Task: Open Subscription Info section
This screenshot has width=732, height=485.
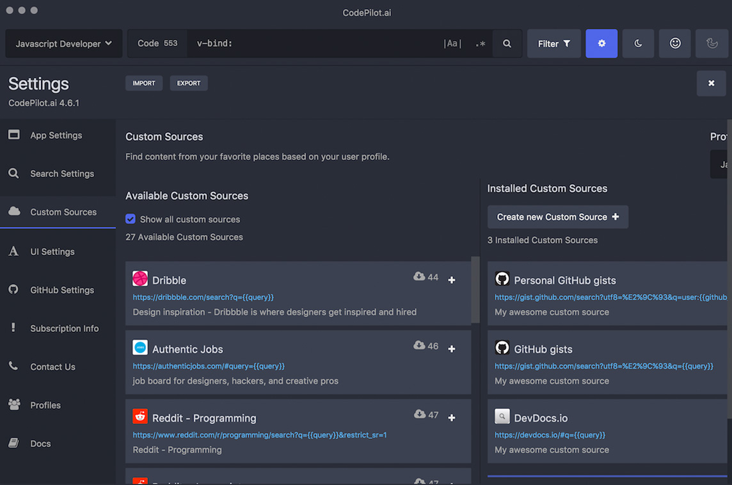Action: pos(58,328)
